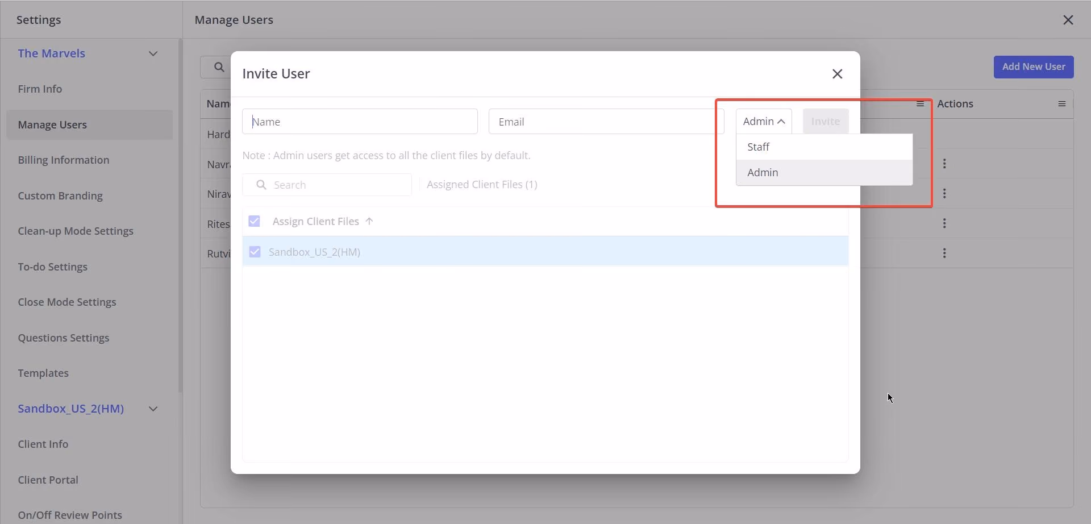Open Firm Info settings
This screenshot has width=1091, height=524.
40,89
